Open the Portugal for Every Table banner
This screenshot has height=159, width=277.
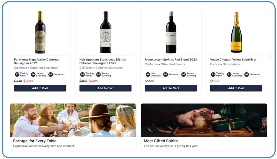coord(73,127)
